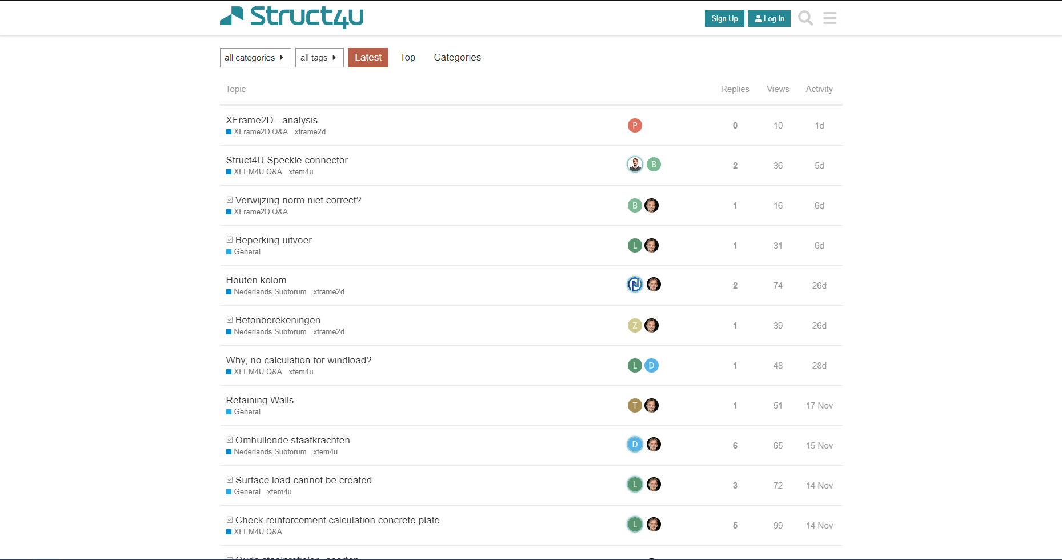
Task: Click xframe2d tag on Houten kolom row
Action: [328, 292]
